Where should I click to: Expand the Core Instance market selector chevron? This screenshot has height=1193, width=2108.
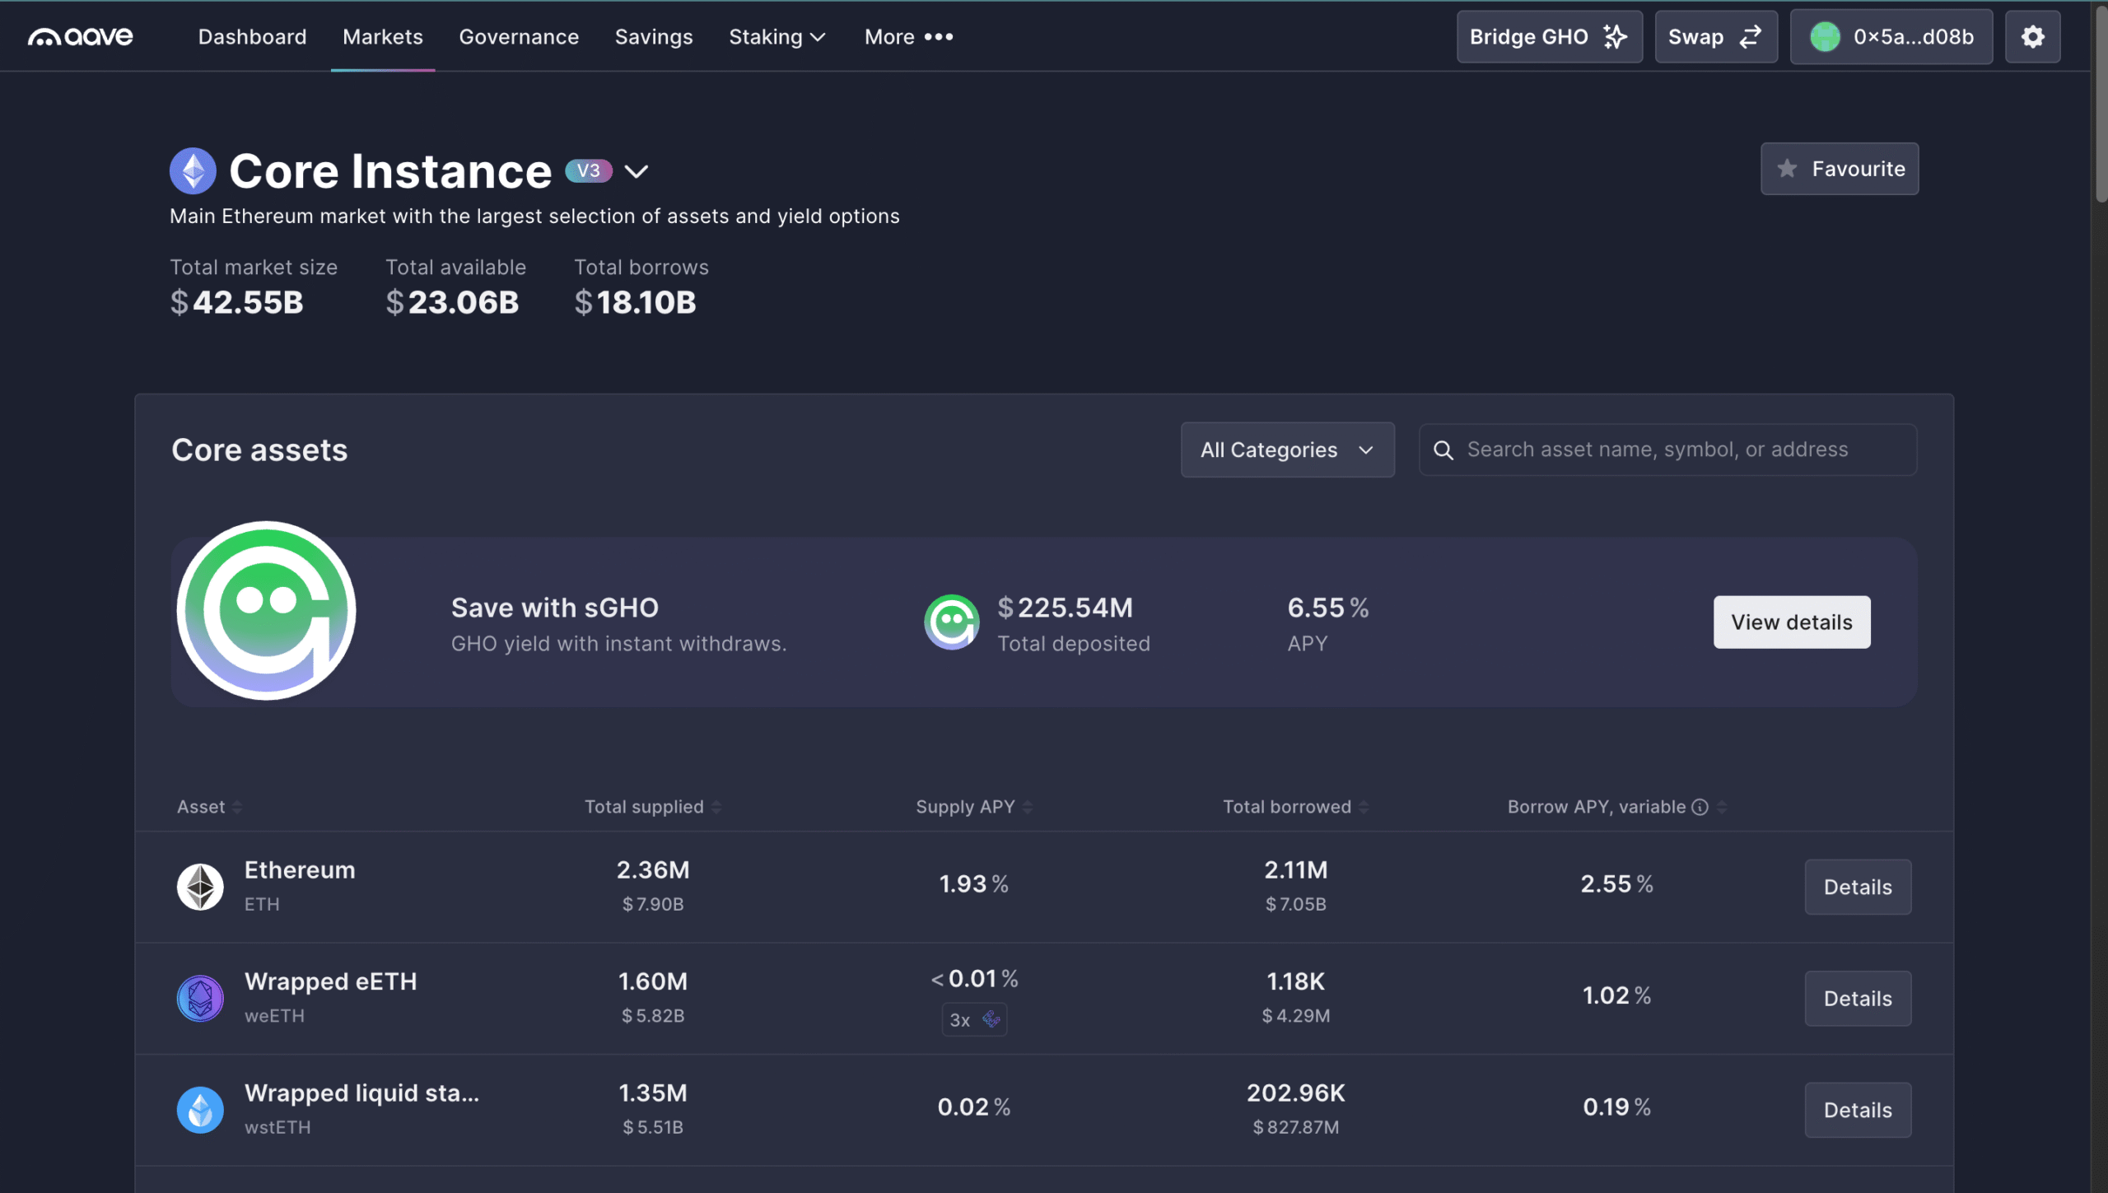click(x=636, y=171)
